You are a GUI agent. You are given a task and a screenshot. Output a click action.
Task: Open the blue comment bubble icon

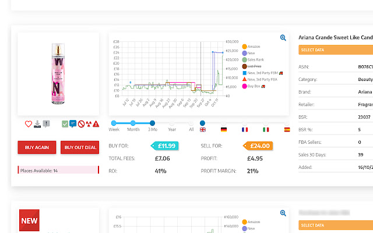pos(73,124)
